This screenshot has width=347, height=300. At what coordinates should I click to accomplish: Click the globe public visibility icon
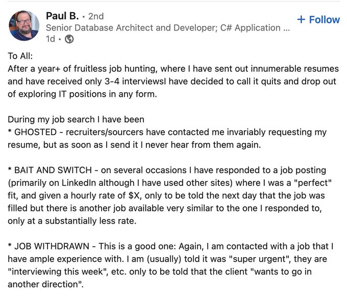point(69,39)
